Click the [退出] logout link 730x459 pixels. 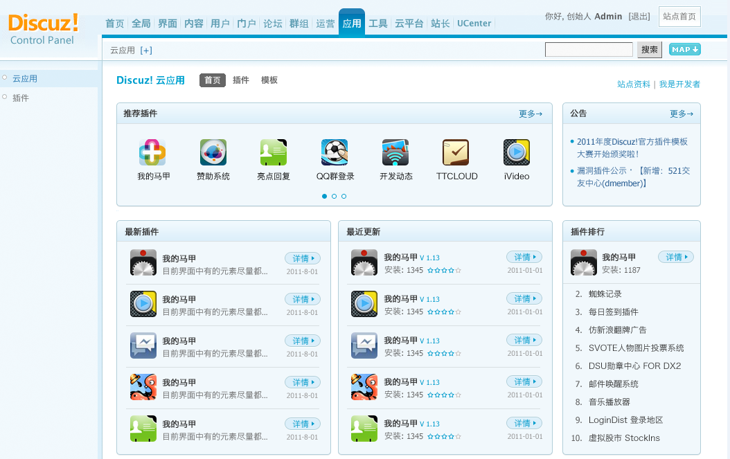tap(639, 17)
